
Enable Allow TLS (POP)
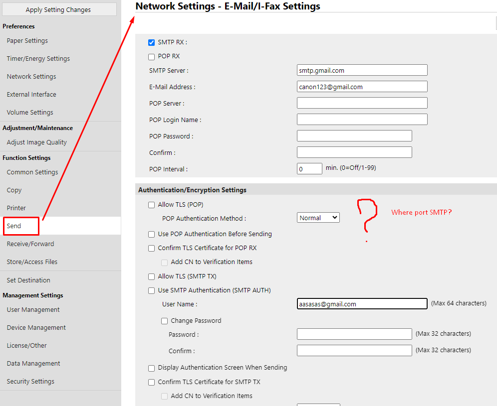(151, 204)
